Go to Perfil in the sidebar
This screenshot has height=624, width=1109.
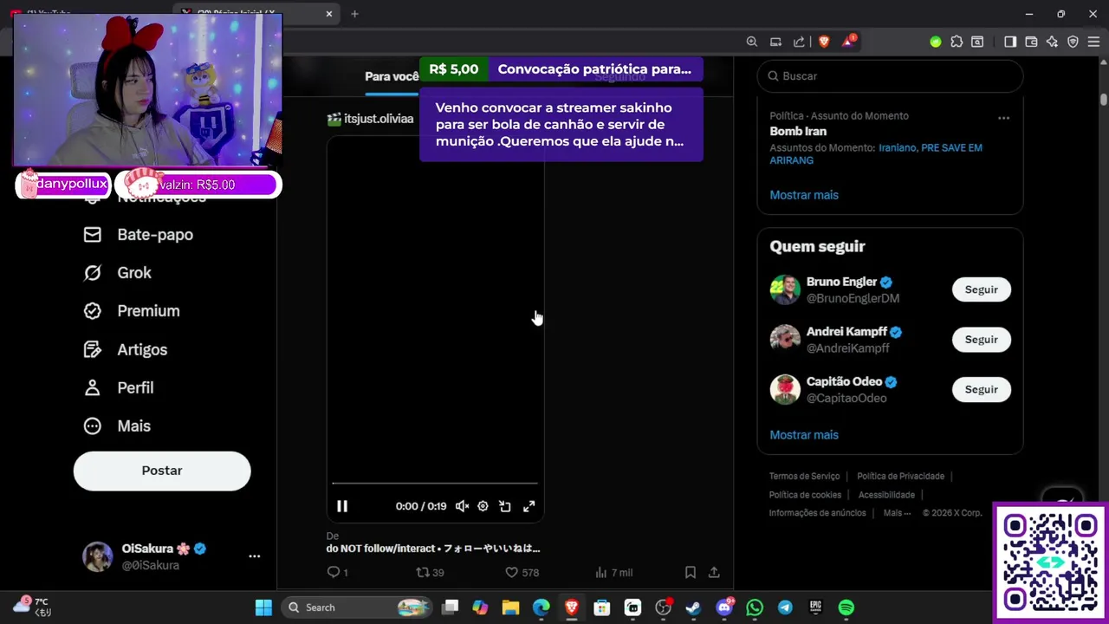coord(118,387)
